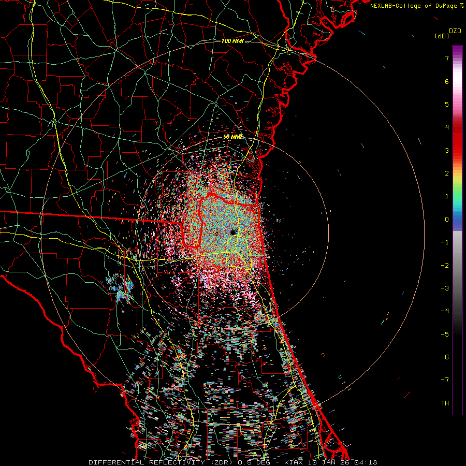Click the purple top segment of the color bar

pyautogui.click(x=457, y=51)
